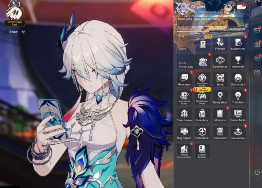Open the Warp menu
Image resolution: width=262 pixels, height=188 pixels.
click(x=220, y=80)
